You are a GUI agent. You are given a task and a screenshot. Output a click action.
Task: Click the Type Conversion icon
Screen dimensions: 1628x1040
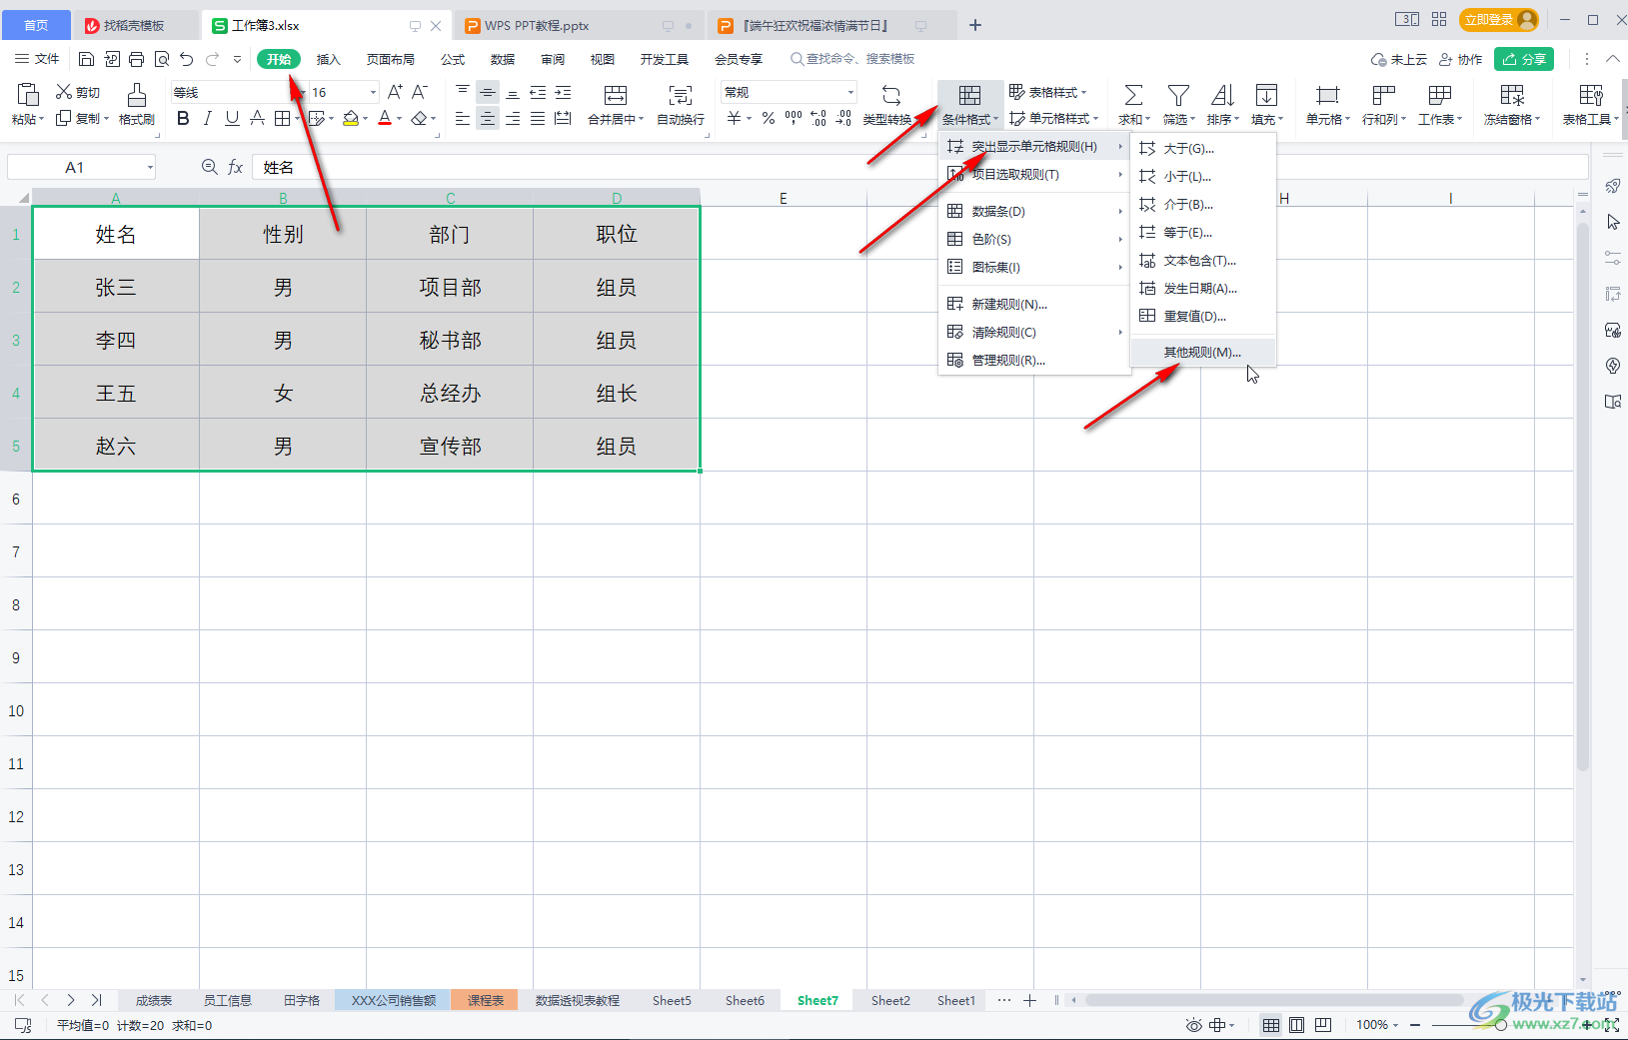click(x=891, y=95)
